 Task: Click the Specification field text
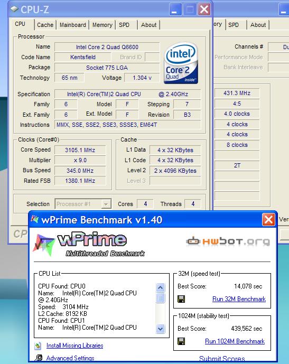128,94
